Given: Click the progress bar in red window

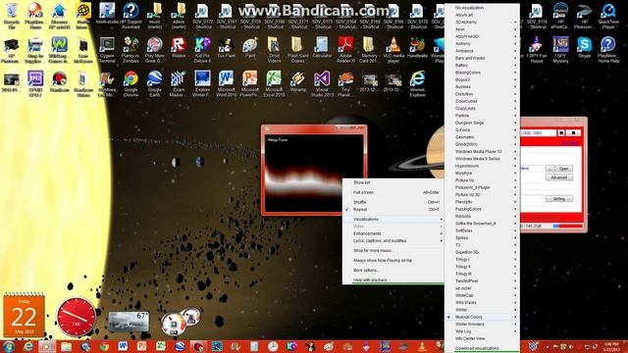Looking at the screenshot, I should coord(567,227).
